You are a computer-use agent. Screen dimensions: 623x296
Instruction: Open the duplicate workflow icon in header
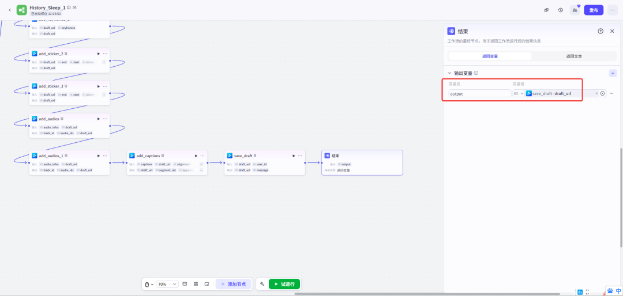547,10
